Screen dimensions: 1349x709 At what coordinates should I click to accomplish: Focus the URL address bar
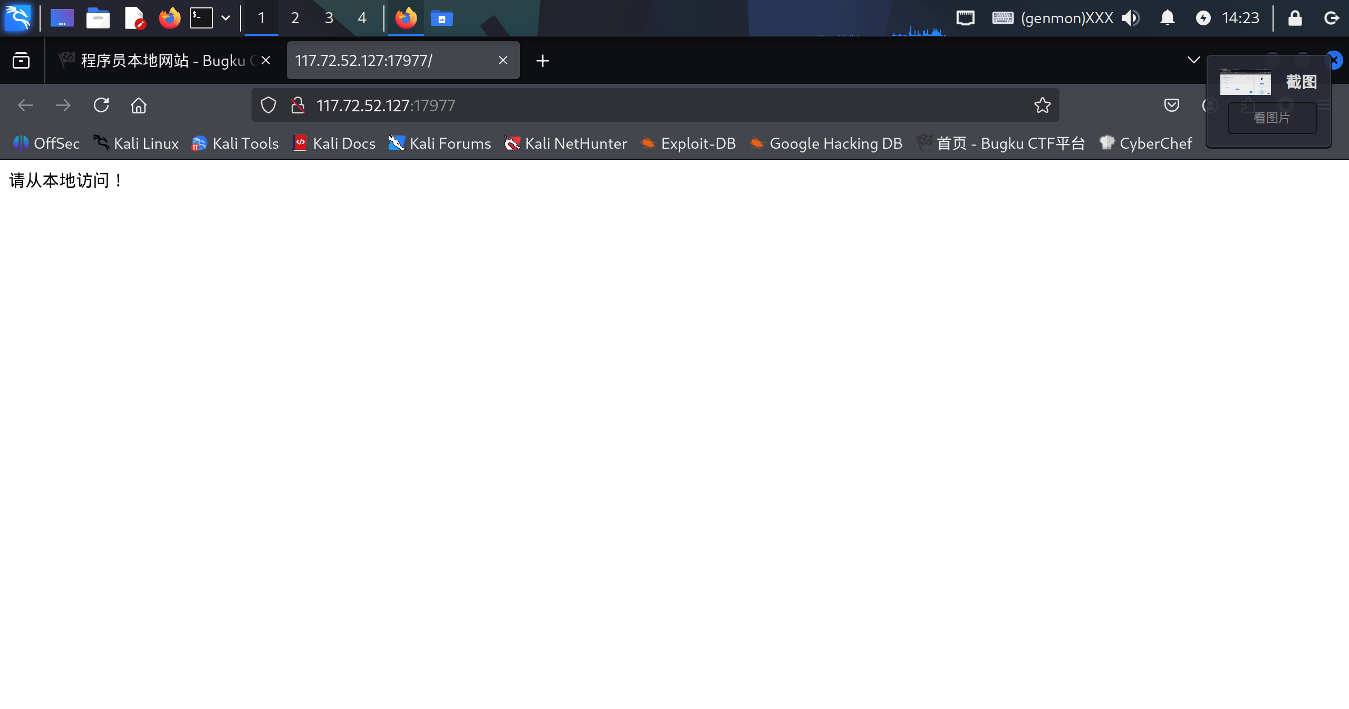633,106
